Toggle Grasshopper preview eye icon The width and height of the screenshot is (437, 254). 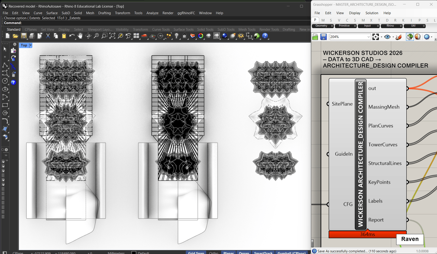coord(387,37)
